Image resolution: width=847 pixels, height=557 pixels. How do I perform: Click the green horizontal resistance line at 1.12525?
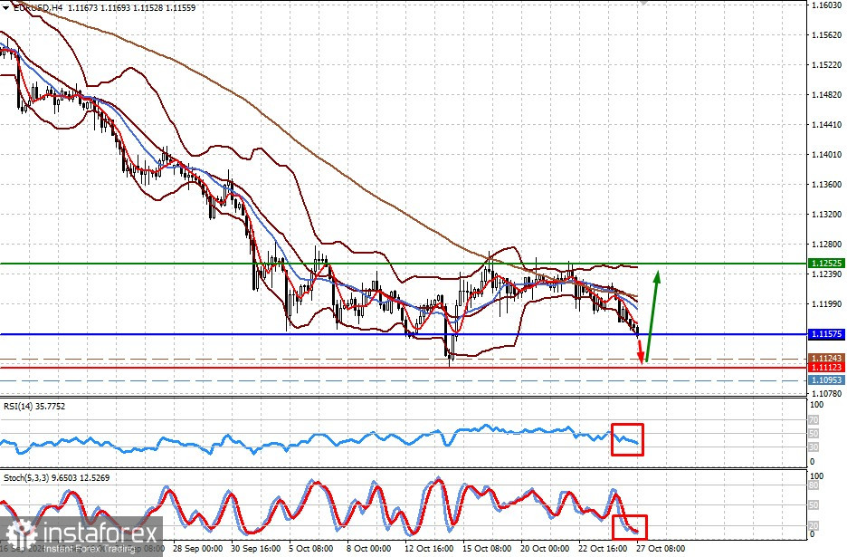pyautogui.click(x=404, y=264)
